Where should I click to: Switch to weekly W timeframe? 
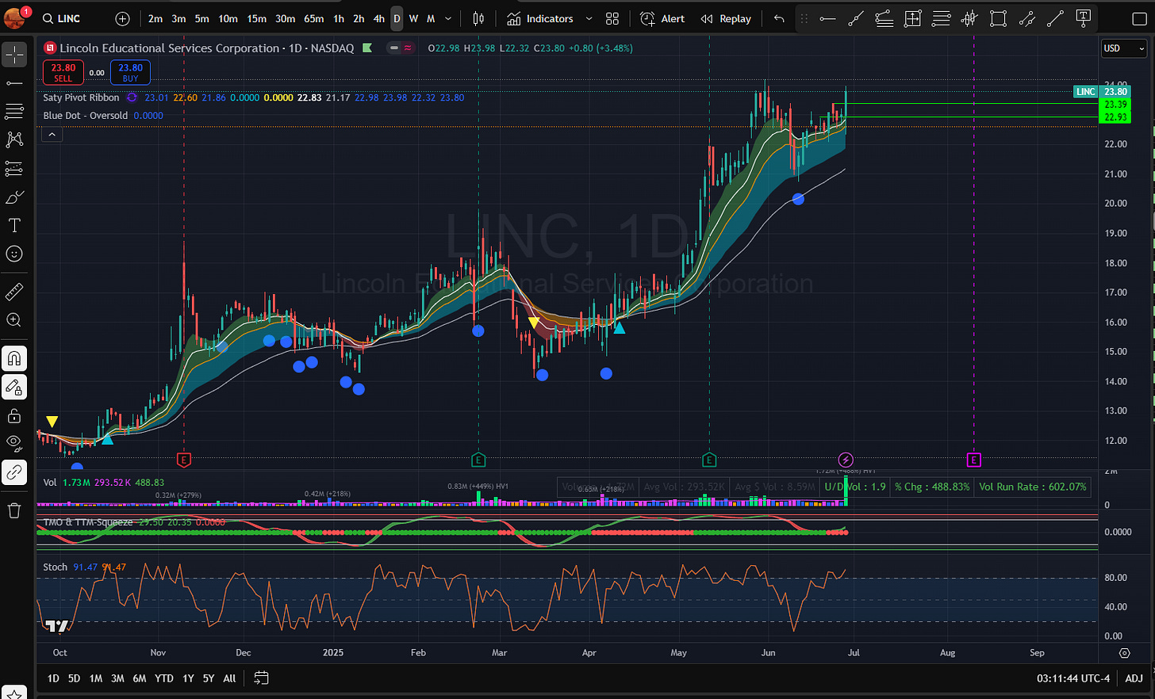(x=413, y=18)
